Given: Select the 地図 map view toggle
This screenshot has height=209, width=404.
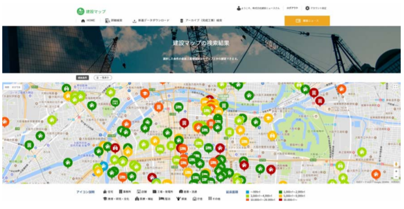Looking at the screenshot, I should point(7,87).
